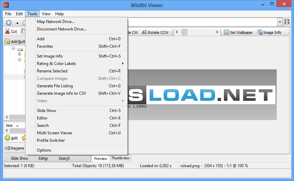Click the drive icon in folder tree
The height and width of the screenshot is (181, 294).
(x=20, y=49)
